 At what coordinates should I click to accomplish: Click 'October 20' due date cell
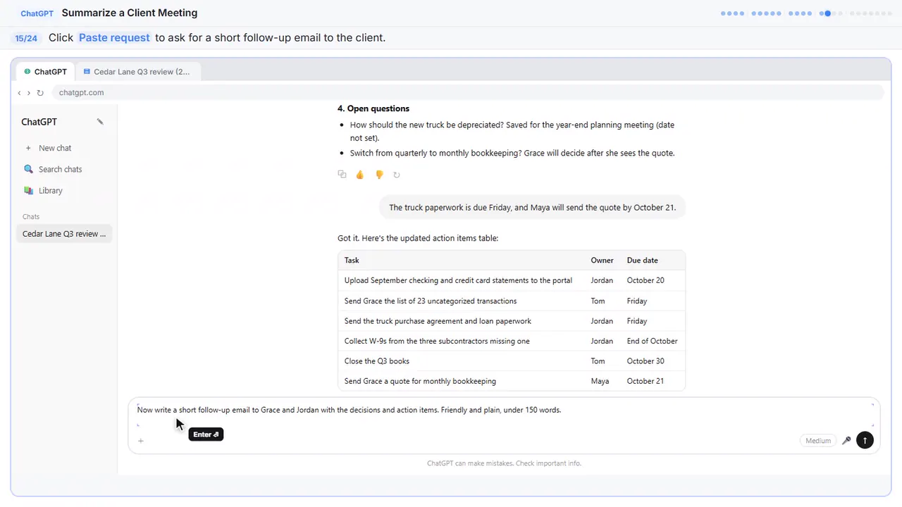(x=645, y=280)
